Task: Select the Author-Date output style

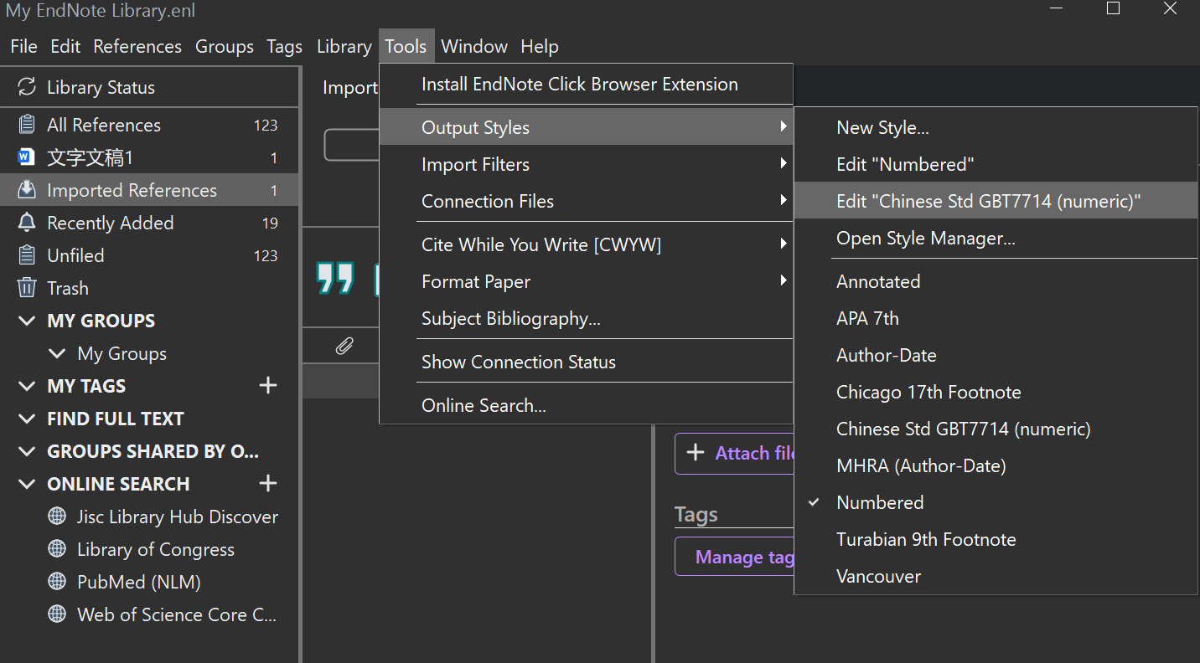Action: [x=996, y=355]
